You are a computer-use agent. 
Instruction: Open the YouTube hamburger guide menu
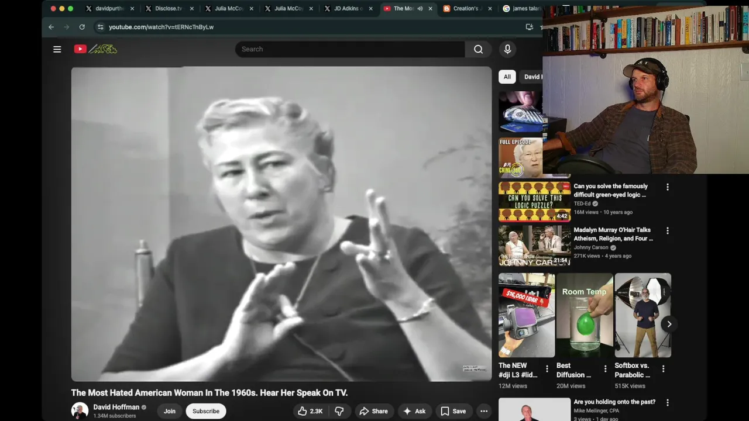click(57, 49)
